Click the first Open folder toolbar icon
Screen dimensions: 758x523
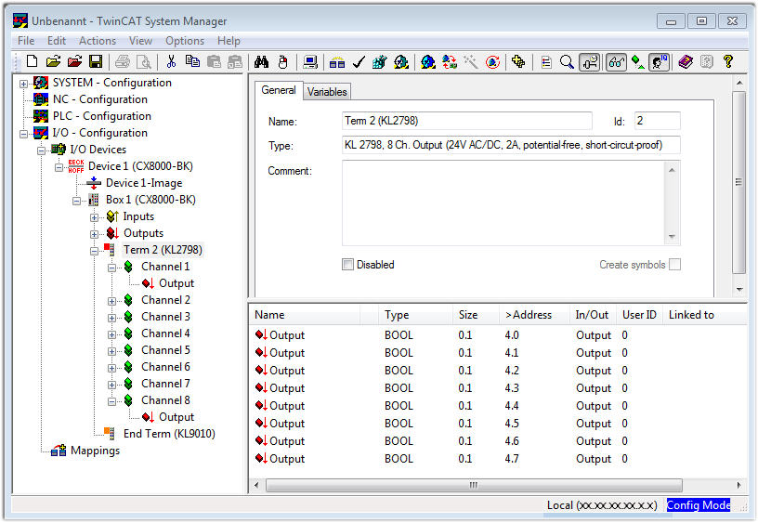pyautogui.click(x=53, y=62)
